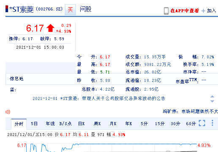The width and height of the screenshot is (218, 152).
Task: Show next announcement with down arrow
Action: 212,101
